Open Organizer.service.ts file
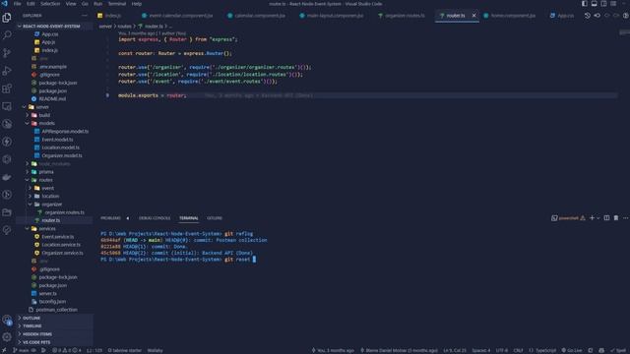This screenshot has width=630, height=354. coord(54,253)
